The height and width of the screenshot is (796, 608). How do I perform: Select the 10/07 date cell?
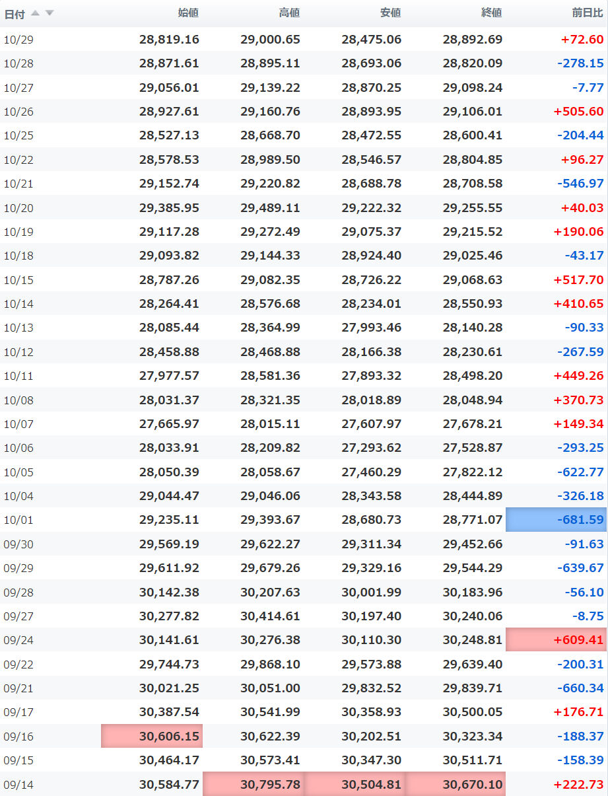pos(18,423)
